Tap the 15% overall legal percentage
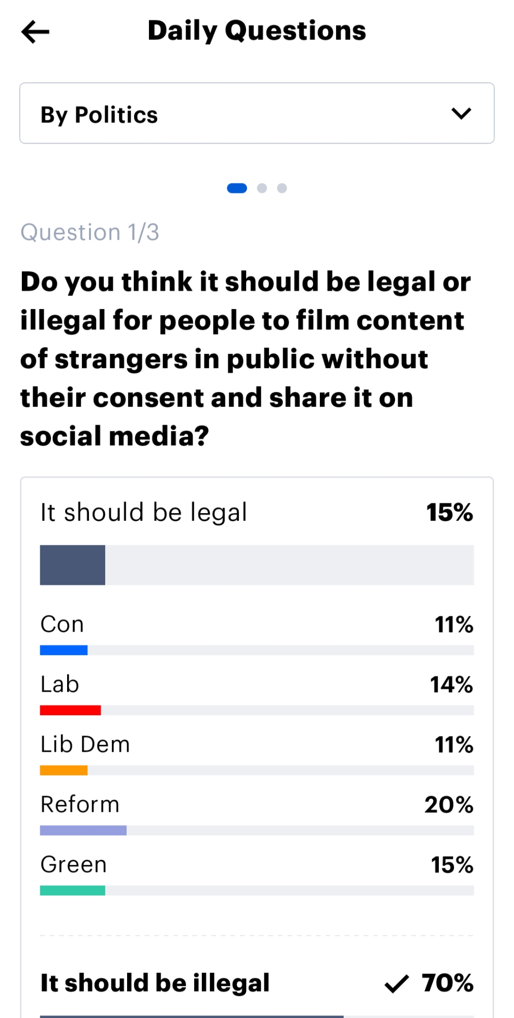This screenshot has width=514, height=1018. pos(449,512)
